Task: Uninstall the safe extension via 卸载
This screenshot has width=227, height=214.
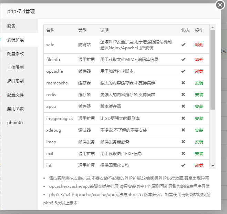Action: pos(199,45)
